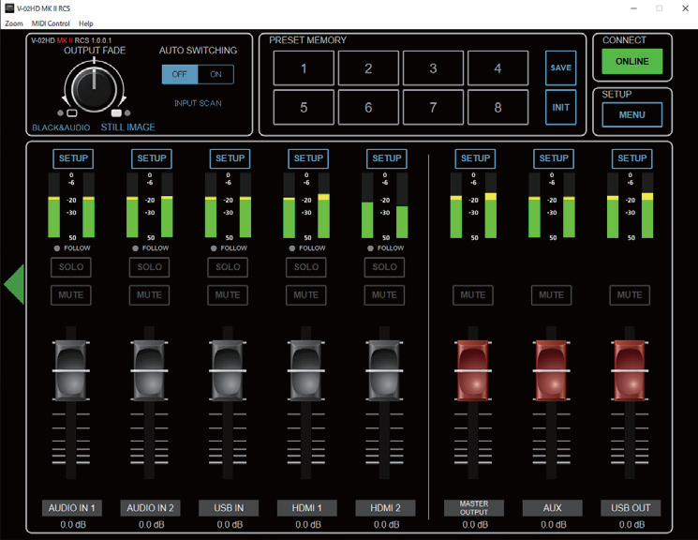Recall preset memory 2
This screenshot has height=540, width=698.
pyautogui.click(x=368, y=68)
